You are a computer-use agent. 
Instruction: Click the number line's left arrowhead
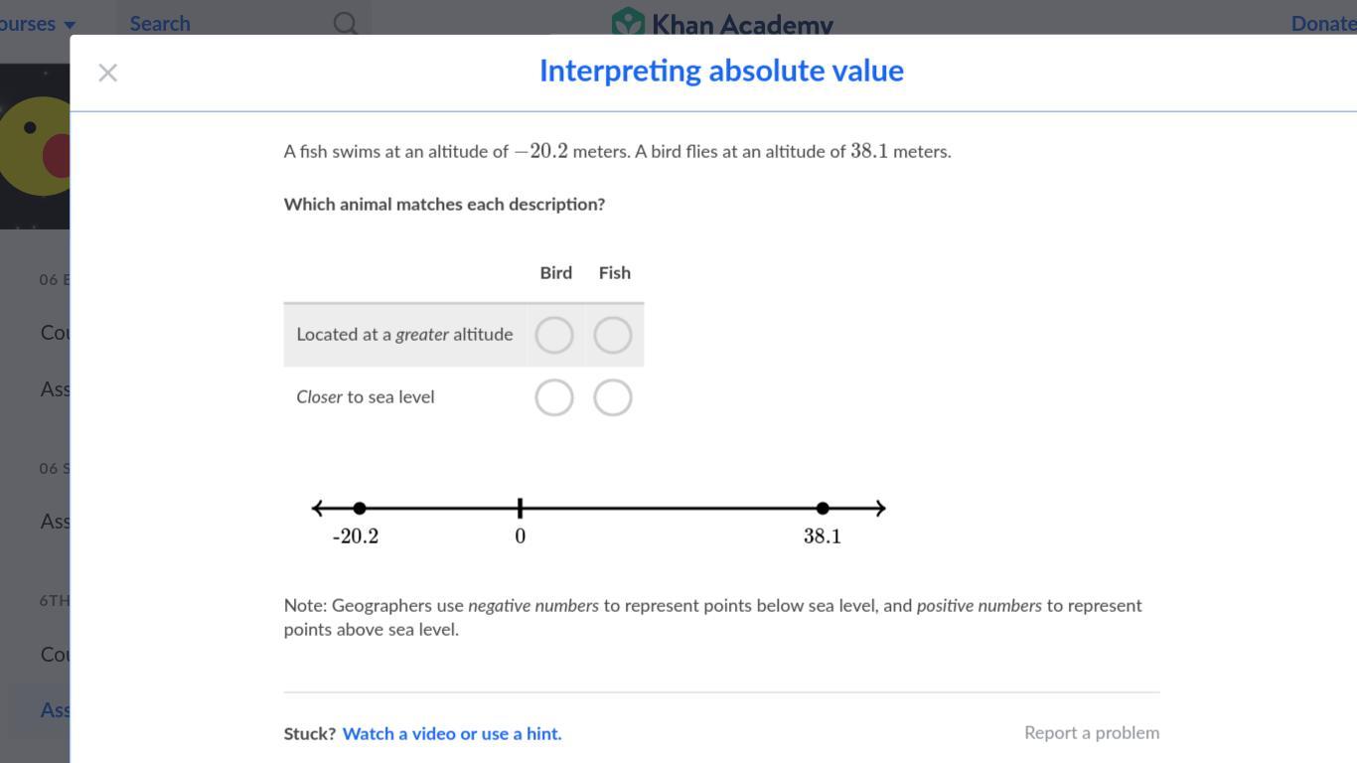click(318, 509)
